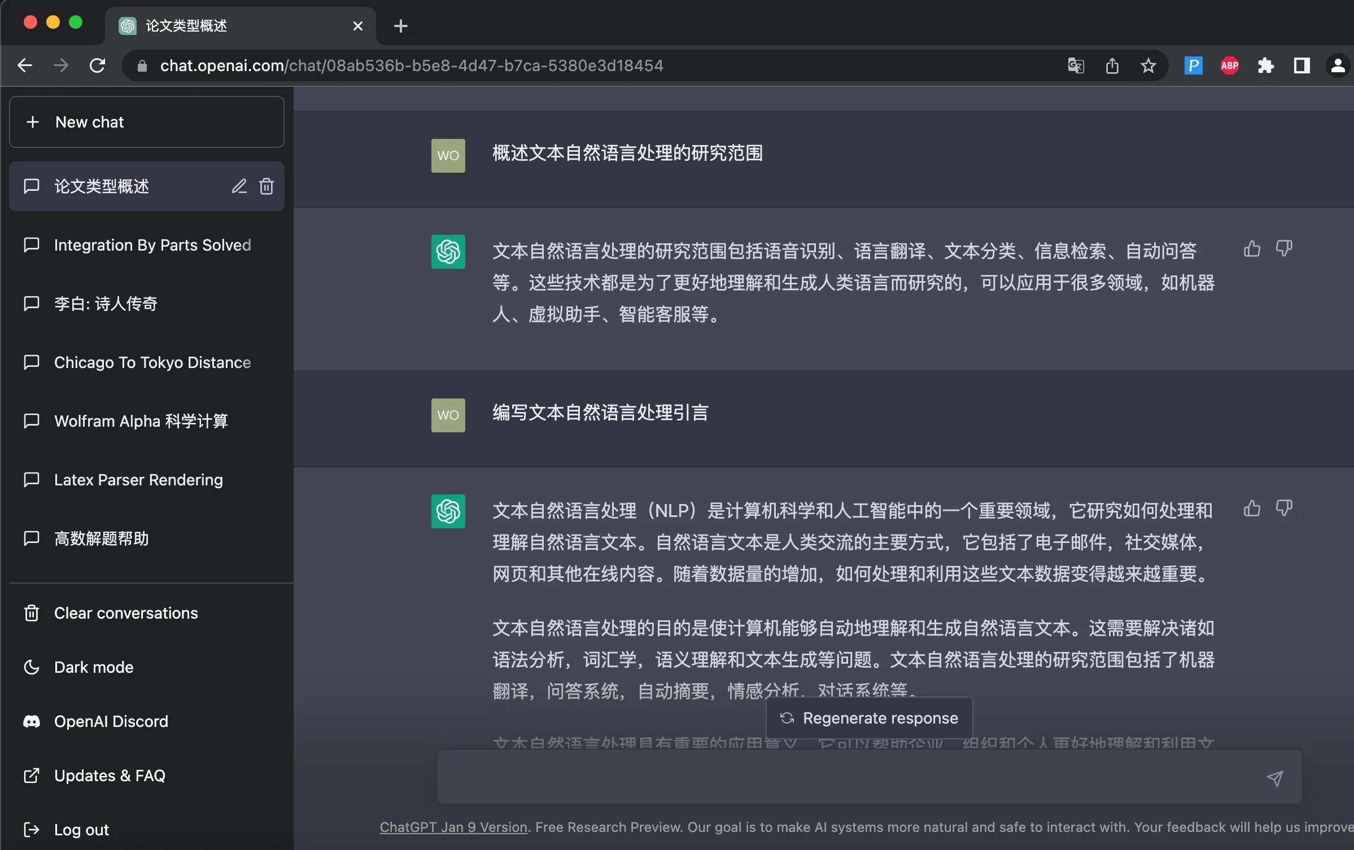
Task: Toggle dark mode
Action: [93, 667]
